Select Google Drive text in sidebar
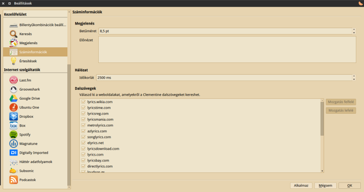 (30, 98)
